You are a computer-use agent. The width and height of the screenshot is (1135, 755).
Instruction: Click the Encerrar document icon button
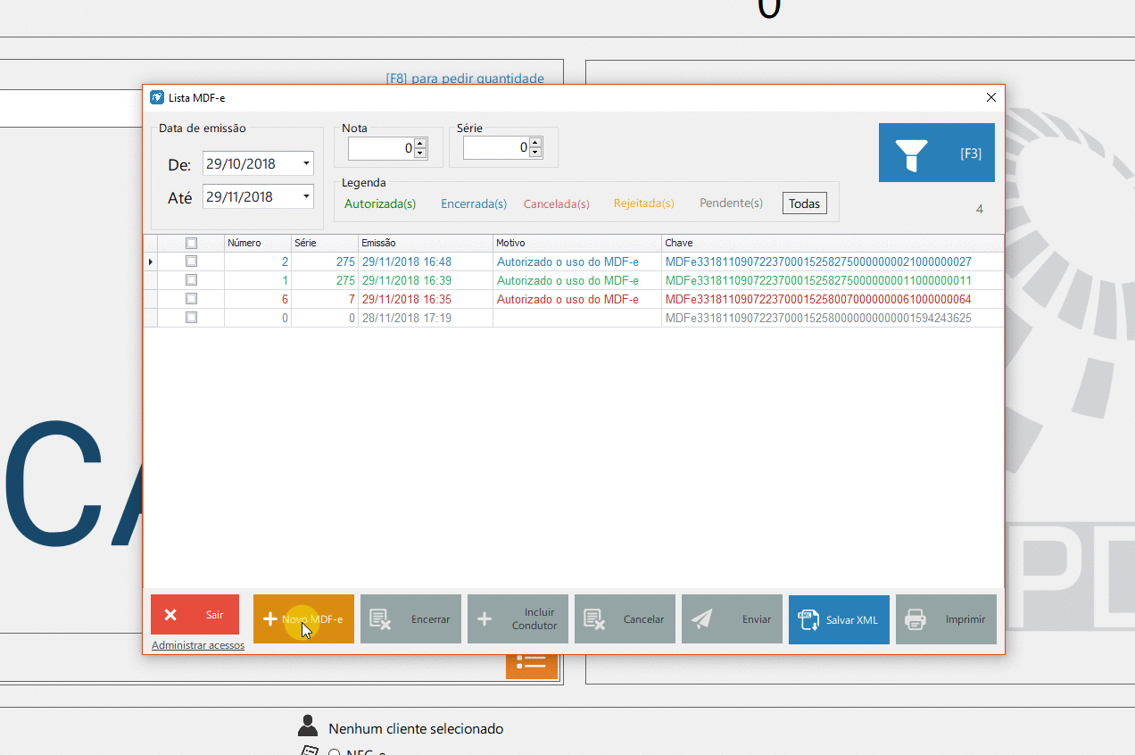[410, 618]
